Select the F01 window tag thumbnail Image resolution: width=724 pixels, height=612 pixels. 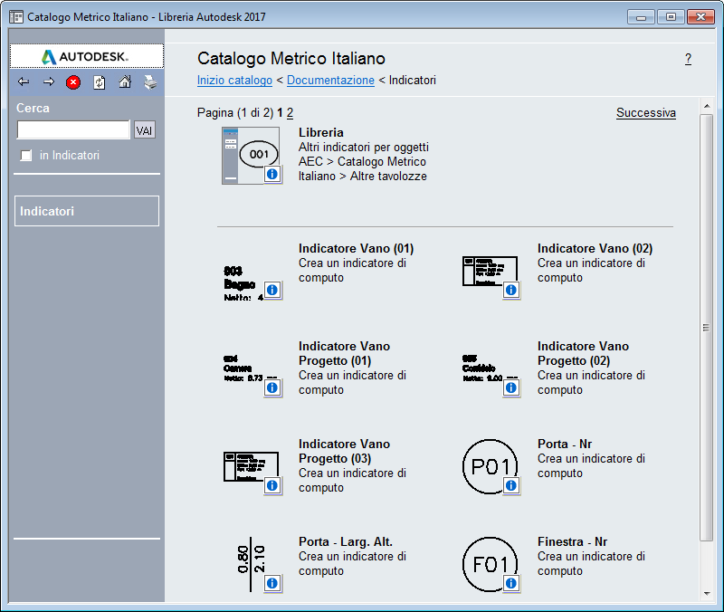point(490,564)
